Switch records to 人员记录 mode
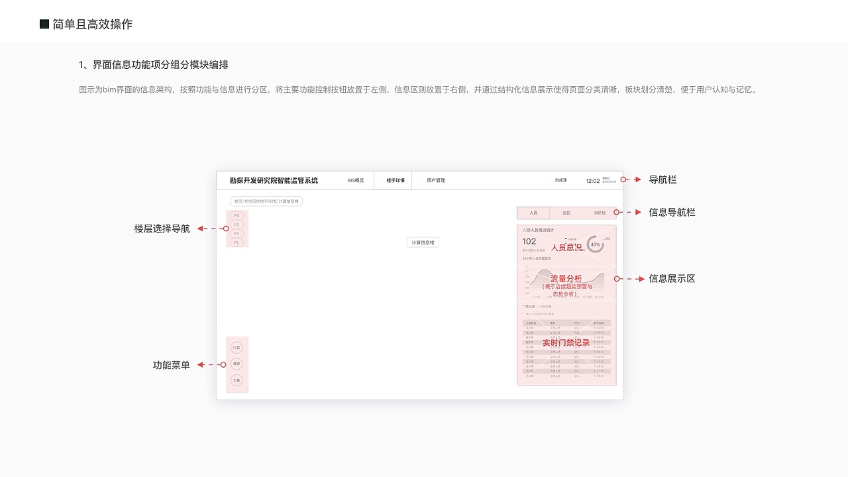 [544, 307]
